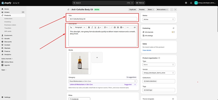Viewport: 218px width, 100px height.
Task: Expand Sales channels section
Action: [x=7, y=59]
